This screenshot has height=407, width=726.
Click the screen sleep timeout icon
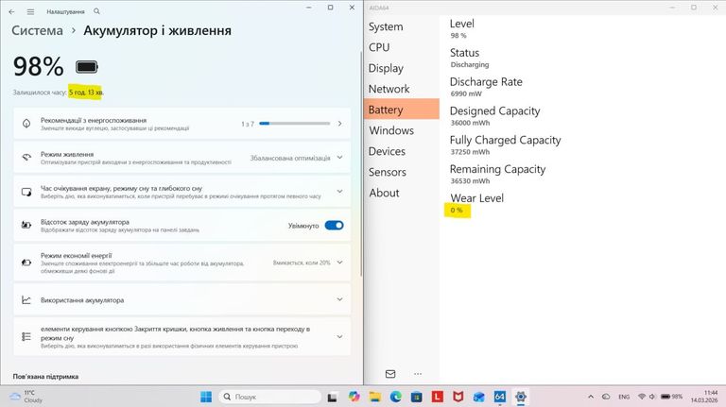(x=26, y=192)
